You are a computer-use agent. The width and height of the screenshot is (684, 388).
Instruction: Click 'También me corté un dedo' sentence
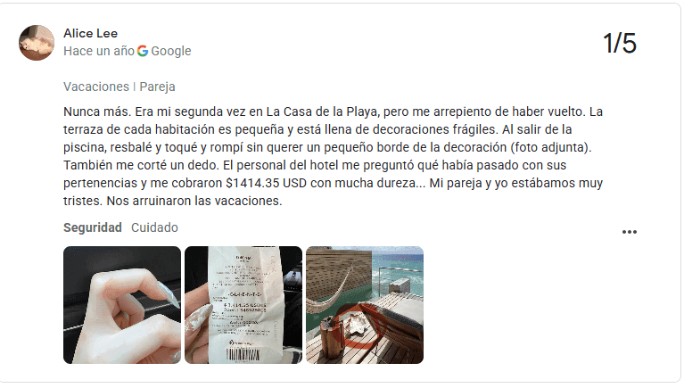141,165
